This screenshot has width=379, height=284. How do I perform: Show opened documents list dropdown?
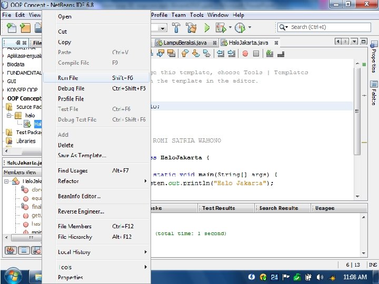[x=354, y=42]
